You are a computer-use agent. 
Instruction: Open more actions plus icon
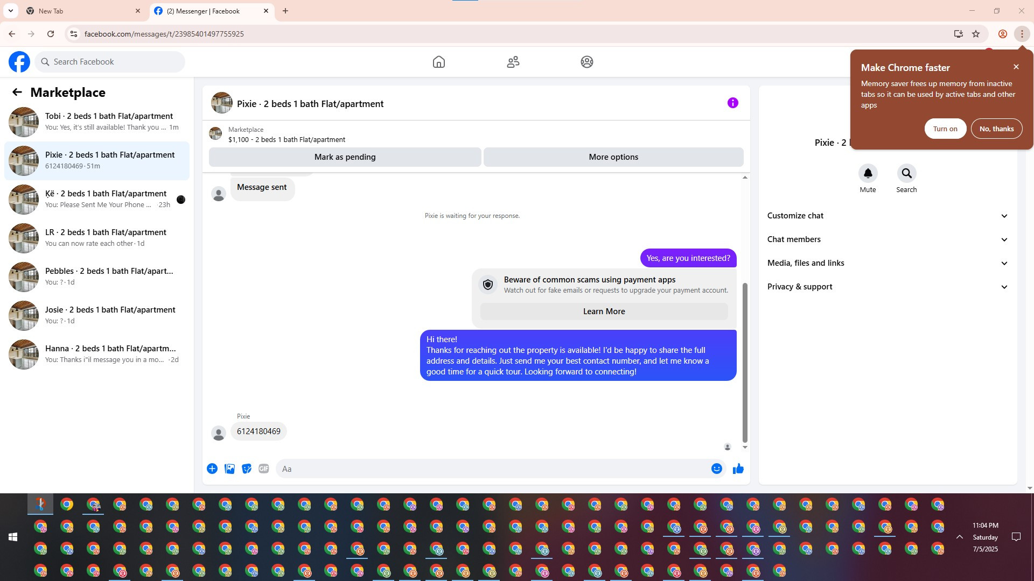click(212, 469)
